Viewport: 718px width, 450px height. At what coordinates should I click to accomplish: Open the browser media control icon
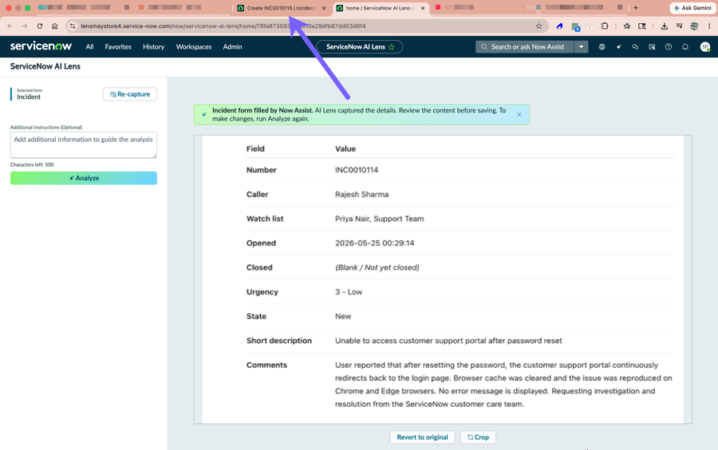pyautogui.click(x=679, y=26)
